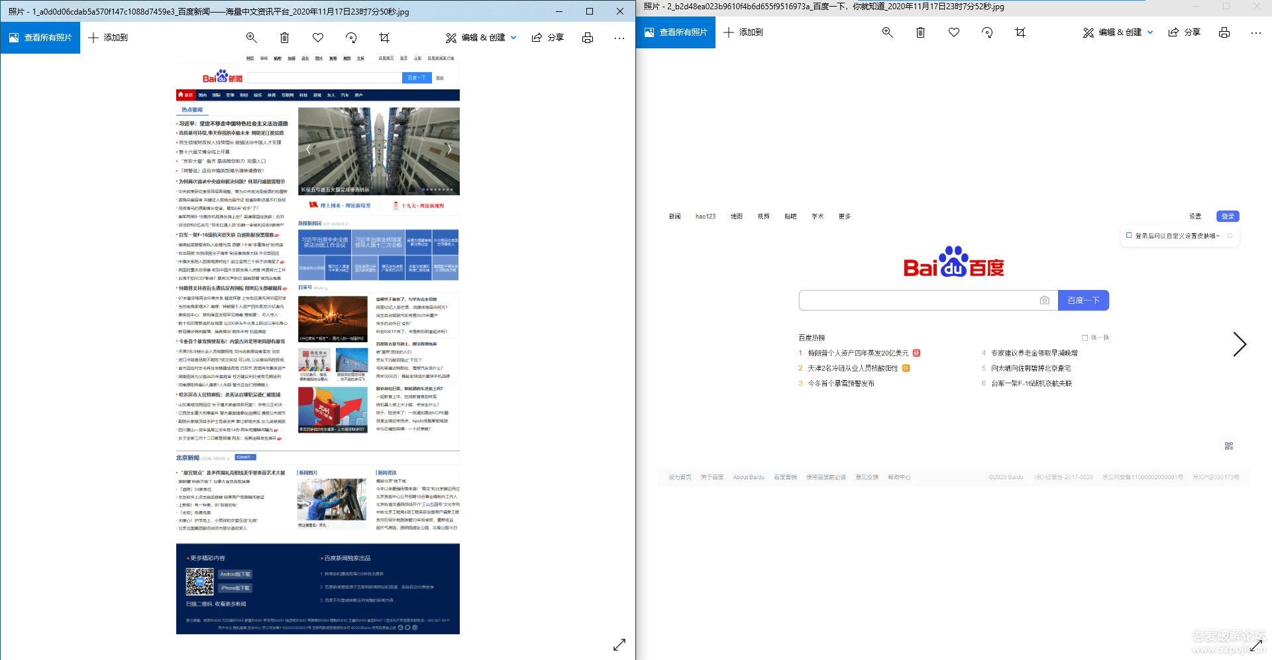The height and width of the screenshot is (660, 1272).
Task: Click the zoom magnifier in 百度一下 photo window
Action: (888, 32)
